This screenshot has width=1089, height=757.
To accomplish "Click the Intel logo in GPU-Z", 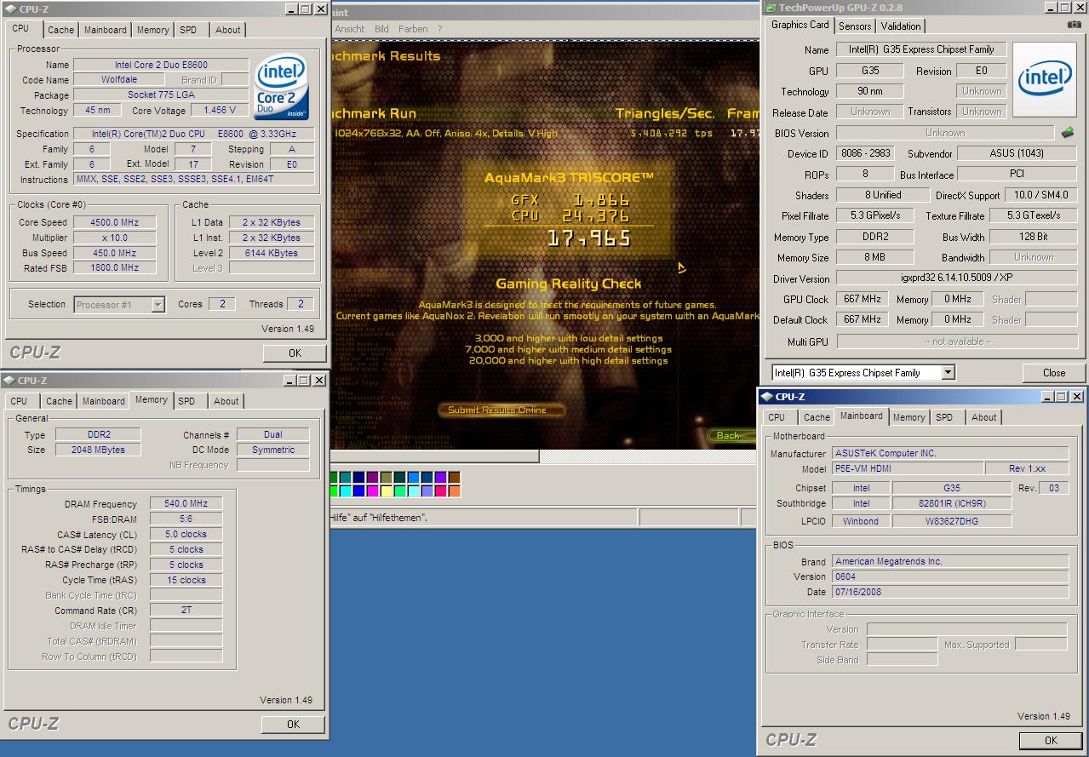I will 1044,77.
